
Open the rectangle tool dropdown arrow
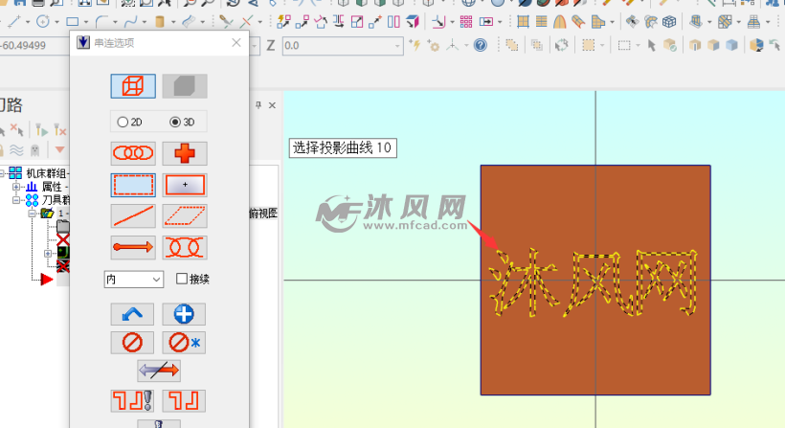(x=86, y=22)
